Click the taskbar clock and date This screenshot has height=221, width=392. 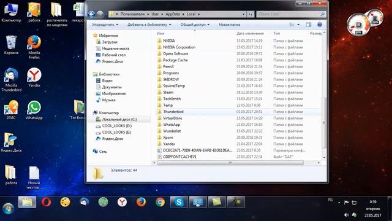373,209
